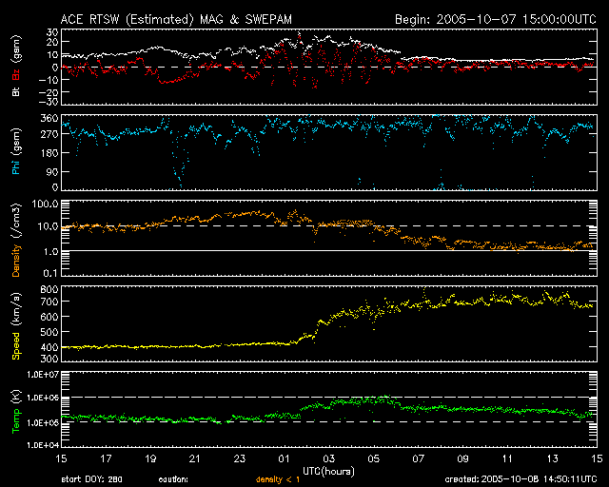This screenshot has width=609, height=487.
Task: Click the orange 'Density (/cm3)' axis label
Action: click(x=16, y=240)
